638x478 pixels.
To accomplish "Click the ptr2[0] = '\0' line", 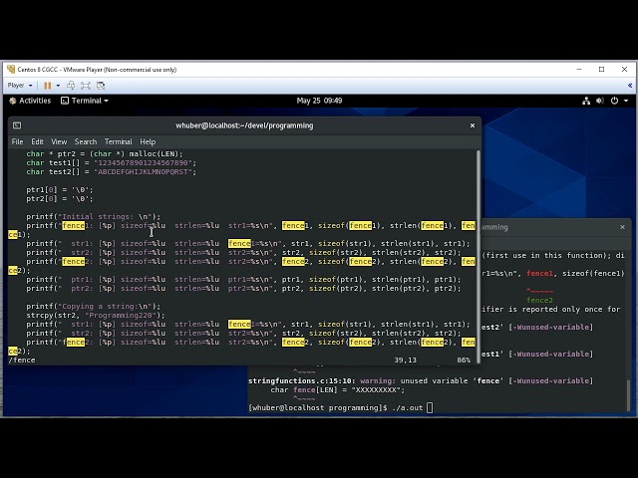I will [60, 199].
